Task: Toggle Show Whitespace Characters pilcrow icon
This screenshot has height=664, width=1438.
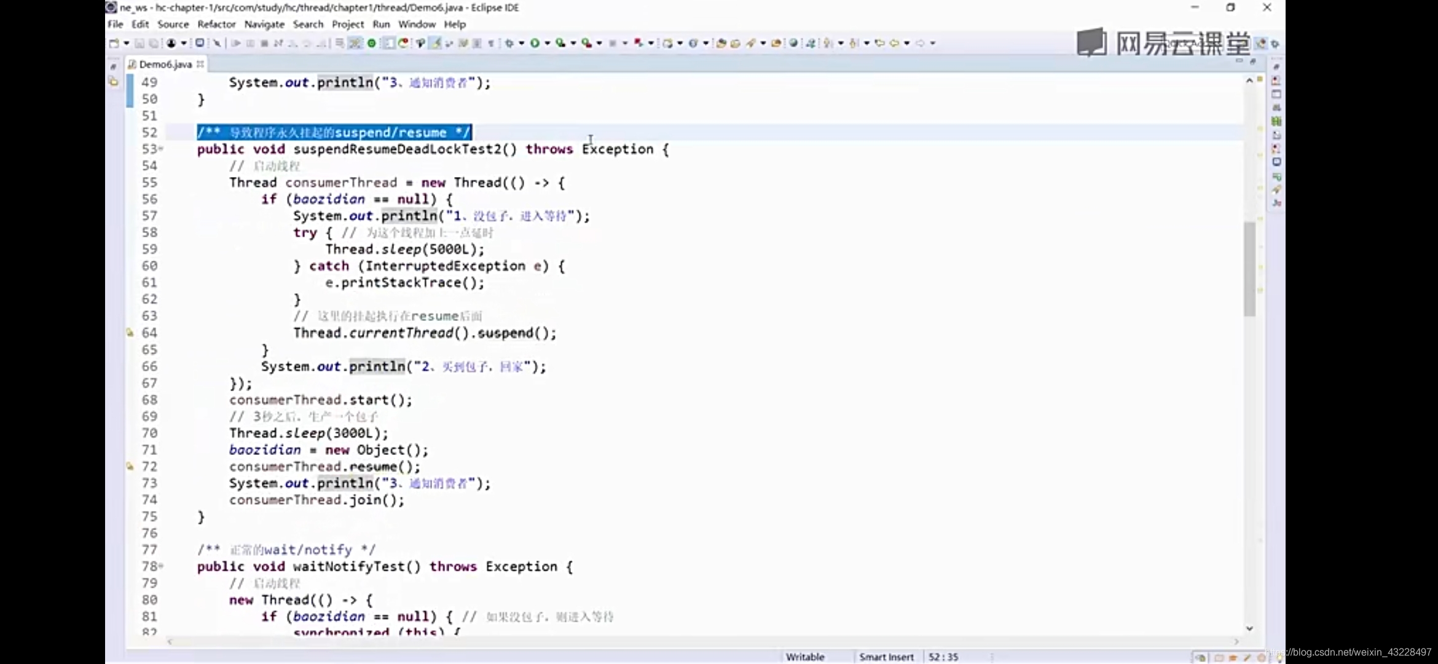Action: pos(491,43)
